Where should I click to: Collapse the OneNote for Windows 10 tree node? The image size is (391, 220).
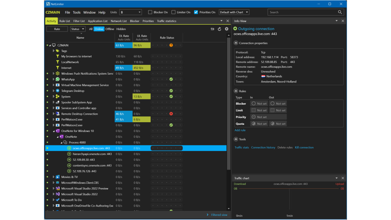54,131
